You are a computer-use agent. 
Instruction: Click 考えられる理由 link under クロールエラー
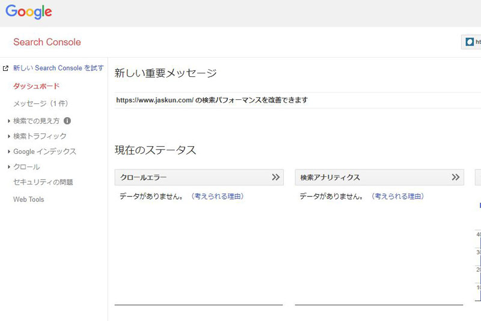pyautogui.click(x=217, y=196)
